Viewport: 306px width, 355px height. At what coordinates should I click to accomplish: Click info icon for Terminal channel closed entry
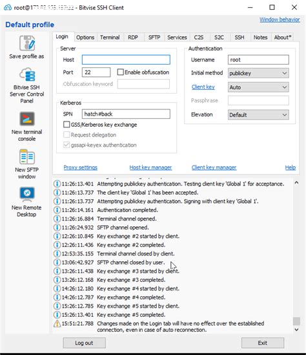coord(57,253)
